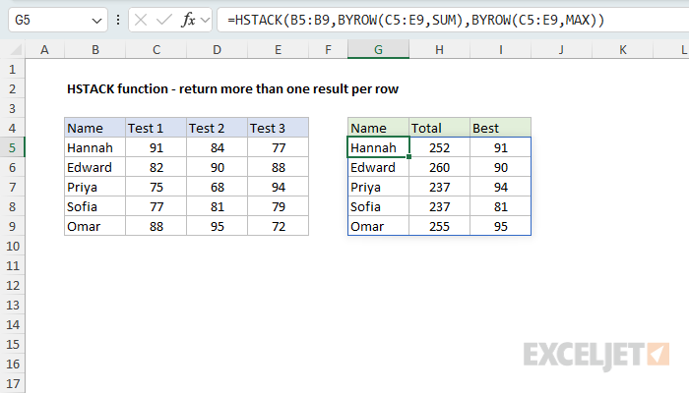Click the formula bar options dots handle
The image size is (689, 393).
[x=118, y=20]
